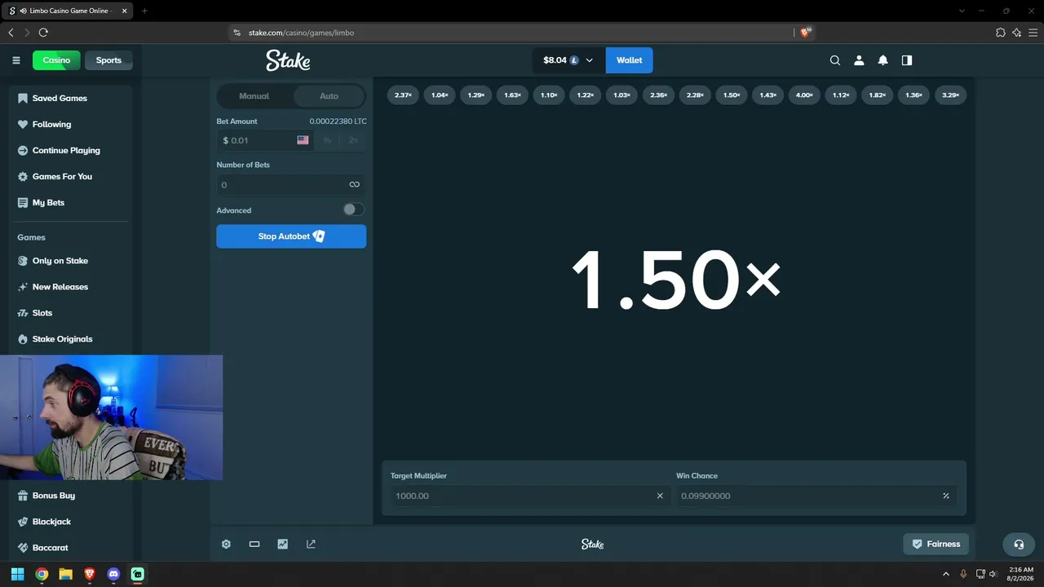Switch to the Casino tab

click(56, 60)
